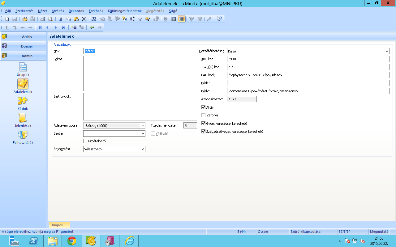Click the Open folder toolbar icon
The image size is (396, 247).
point(25,19)
